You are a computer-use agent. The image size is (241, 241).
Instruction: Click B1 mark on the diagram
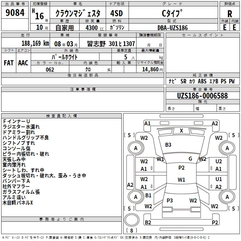coord(148,195)
